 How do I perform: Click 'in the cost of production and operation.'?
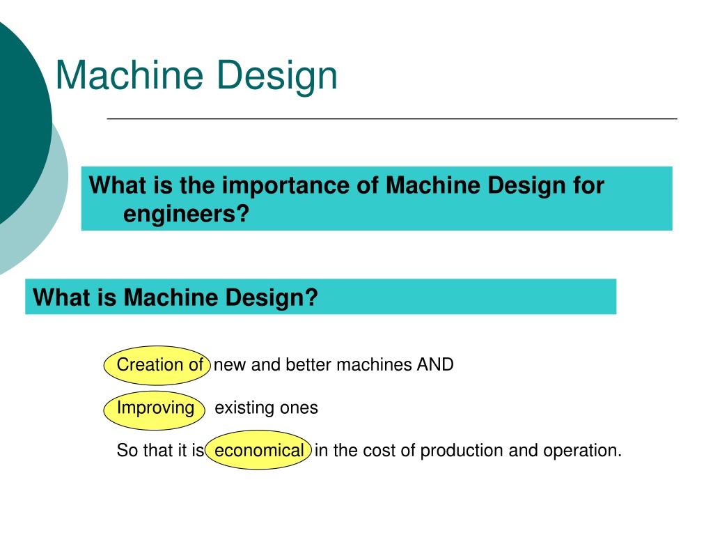point(468,451)
